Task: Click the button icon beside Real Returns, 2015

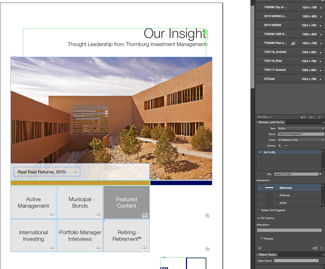Action: [x=76, y=173]
